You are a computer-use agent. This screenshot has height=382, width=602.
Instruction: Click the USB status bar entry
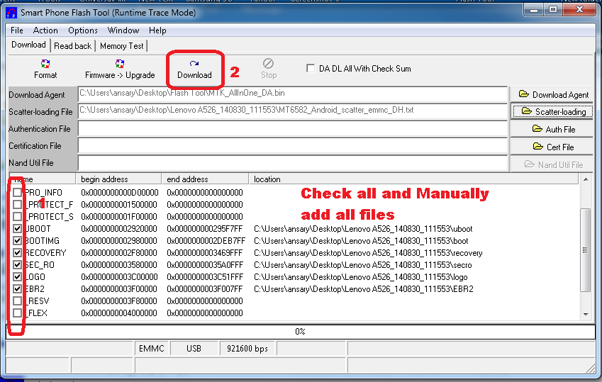(194, 348)
